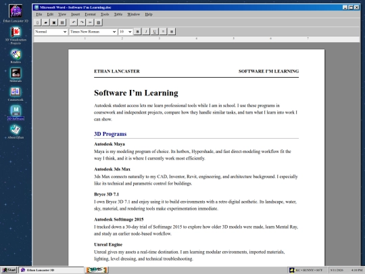
Task: Click the 'ETHAN LANCASTER' page header text
Action: pos(117,72)
